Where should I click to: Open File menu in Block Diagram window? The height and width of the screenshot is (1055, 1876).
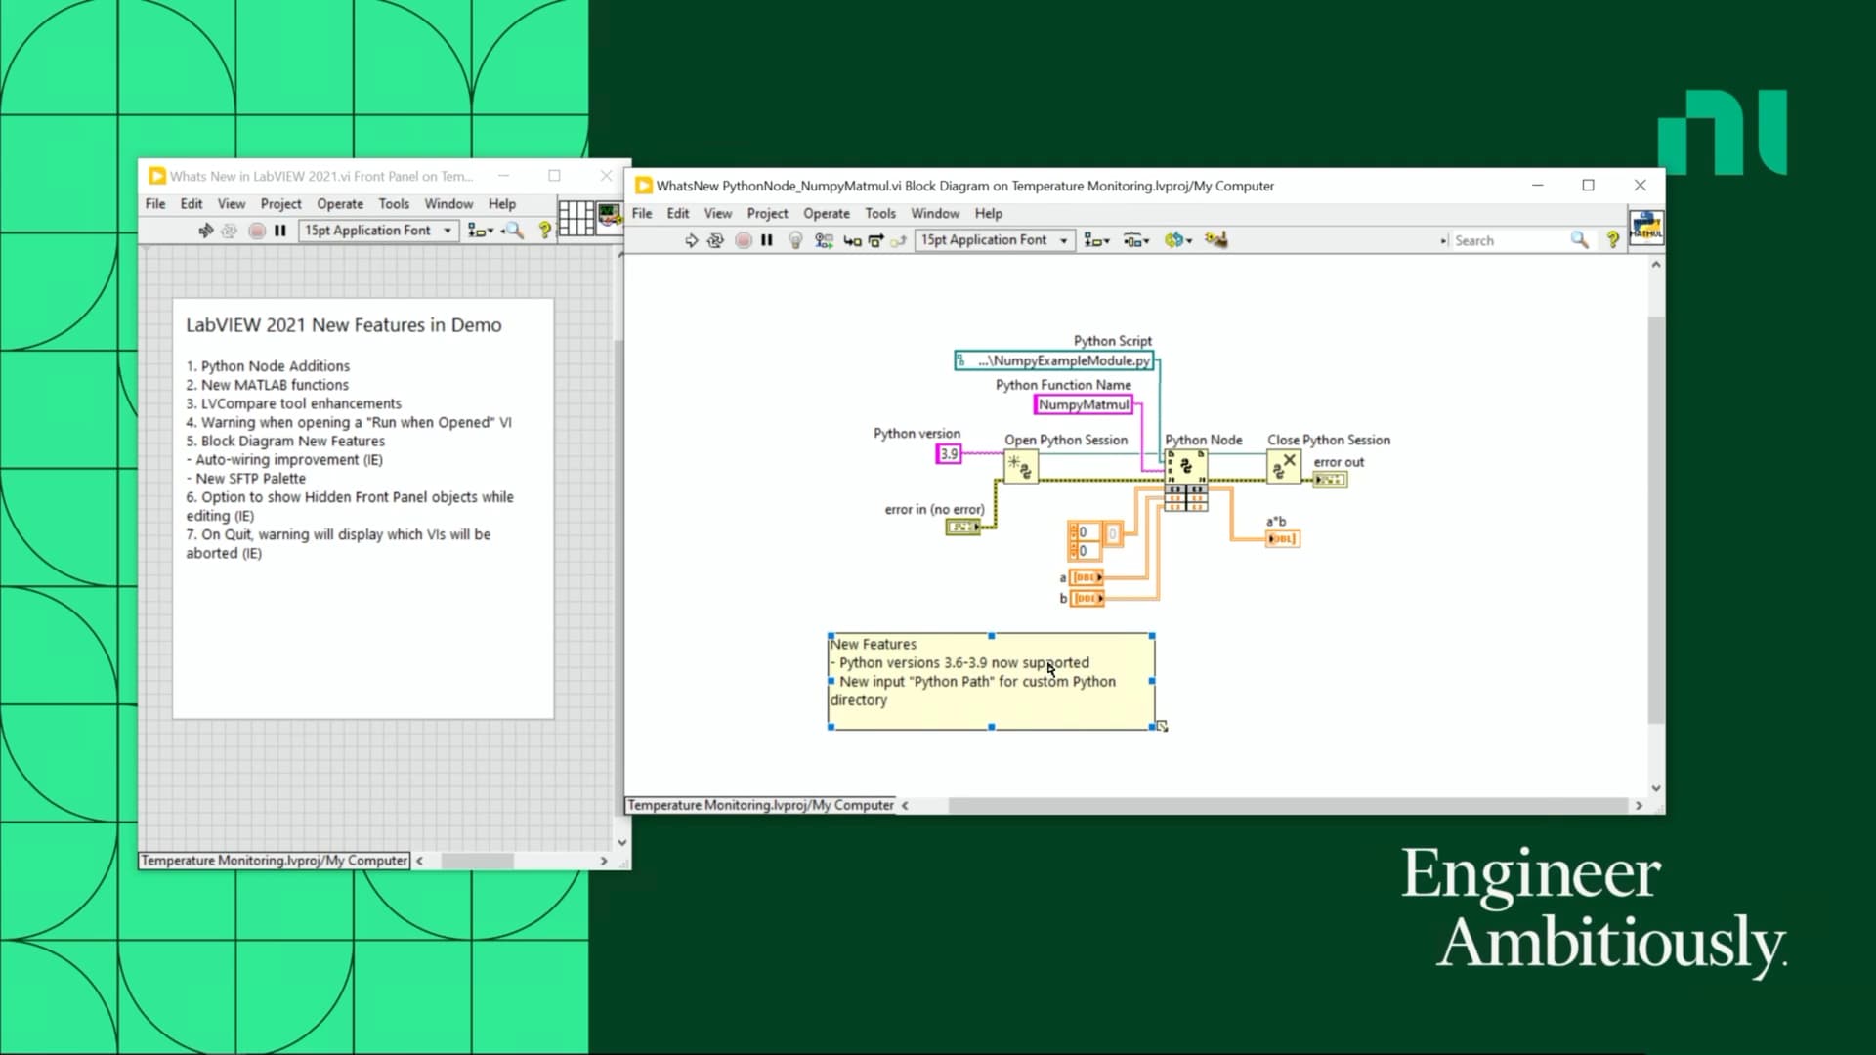click(x=642, y=213)
